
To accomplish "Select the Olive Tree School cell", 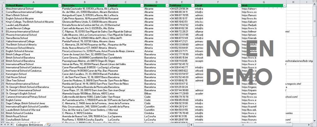I will tap(33, 81).
